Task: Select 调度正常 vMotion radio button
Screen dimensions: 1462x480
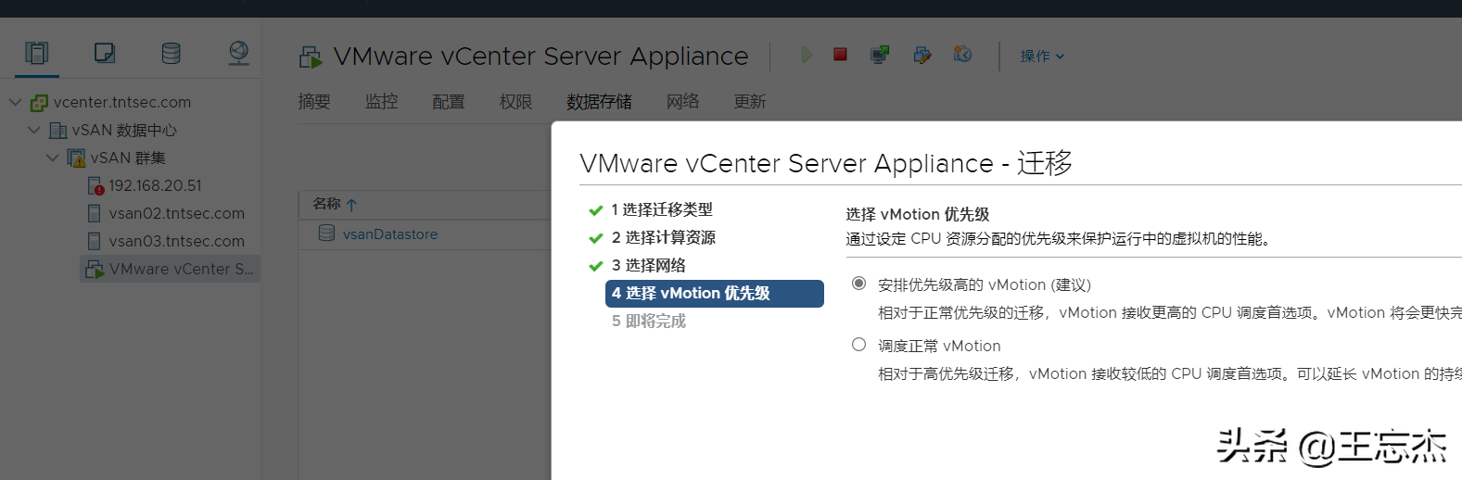Action: click(859, 345)
